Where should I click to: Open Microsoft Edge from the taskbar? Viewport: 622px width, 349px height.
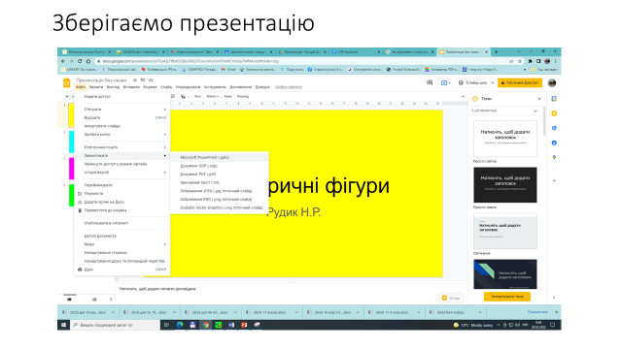coord(180,325)
